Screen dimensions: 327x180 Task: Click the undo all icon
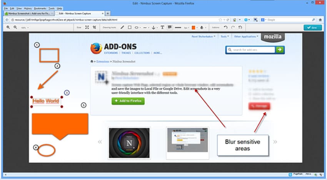[x=240, y=27]
